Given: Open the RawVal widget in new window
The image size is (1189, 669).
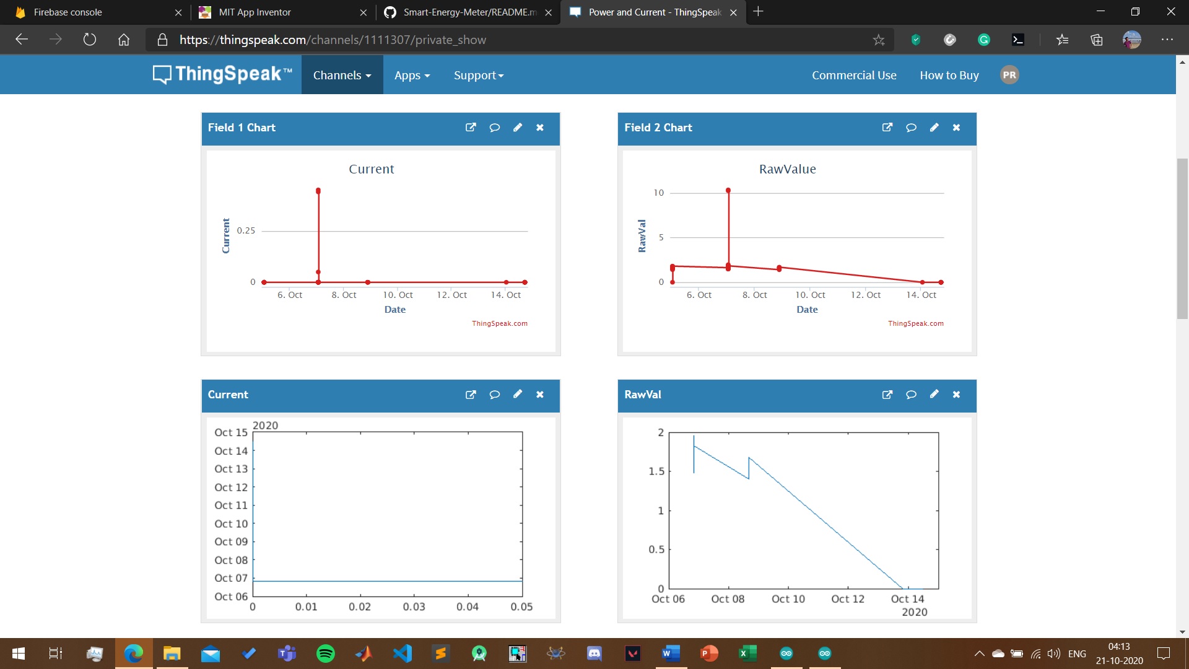Looking at the screenshot, I should point(887,395).
